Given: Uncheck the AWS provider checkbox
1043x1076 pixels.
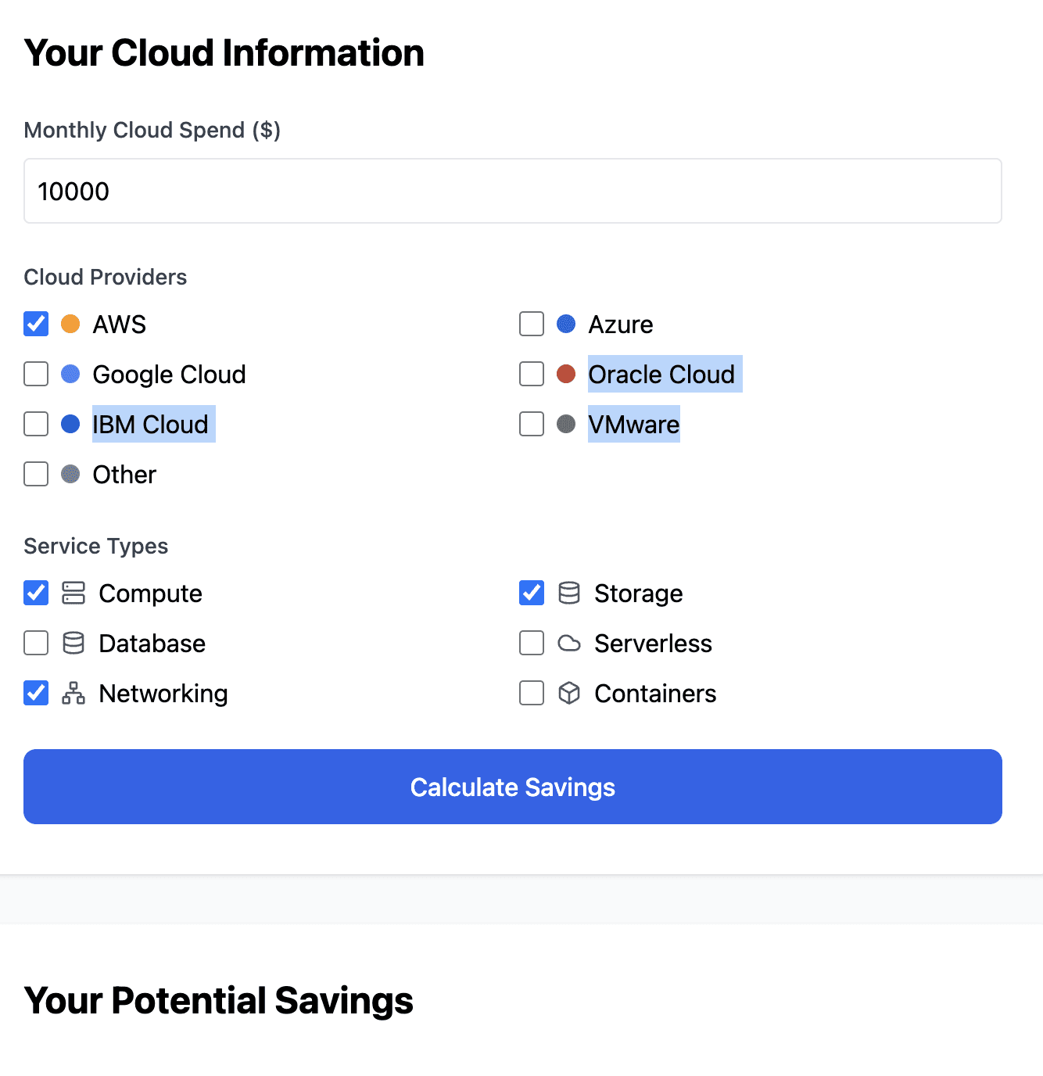Looking at the screenshot, I should [36, 324].
